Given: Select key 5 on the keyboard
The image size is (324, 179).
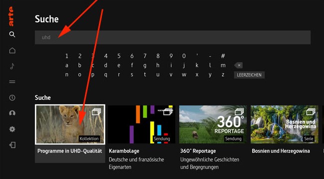Looking at the screenshot, I should 119,56.
